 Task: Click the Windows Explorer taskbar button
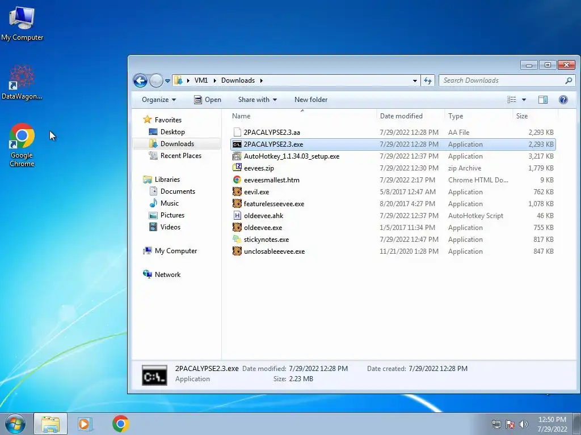coord(50,424)
